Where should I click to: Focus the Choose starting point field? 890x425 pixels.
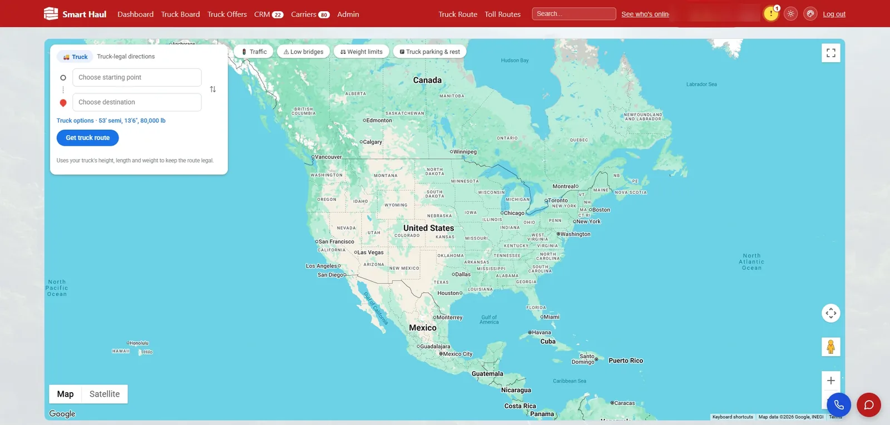[137, 77]
